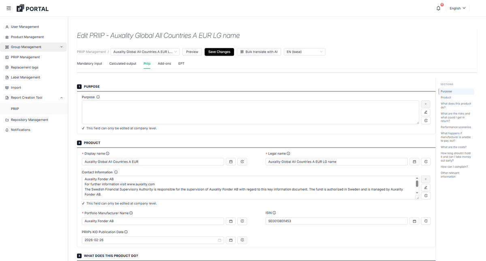Click the plus icon beside Contact Information
Viewport: 486px width, 261px height.
click(426, 179)
